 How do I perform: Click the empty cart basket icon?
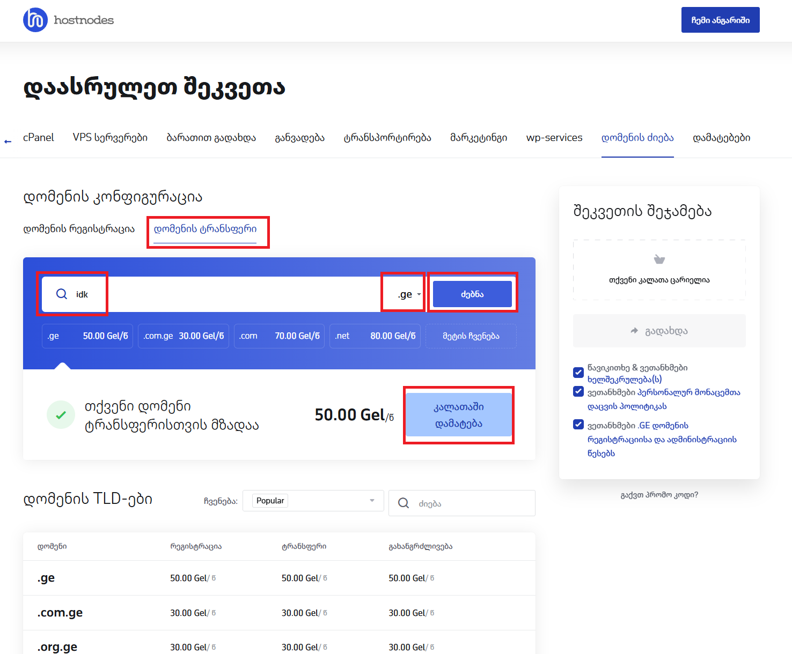click(659, 260)
